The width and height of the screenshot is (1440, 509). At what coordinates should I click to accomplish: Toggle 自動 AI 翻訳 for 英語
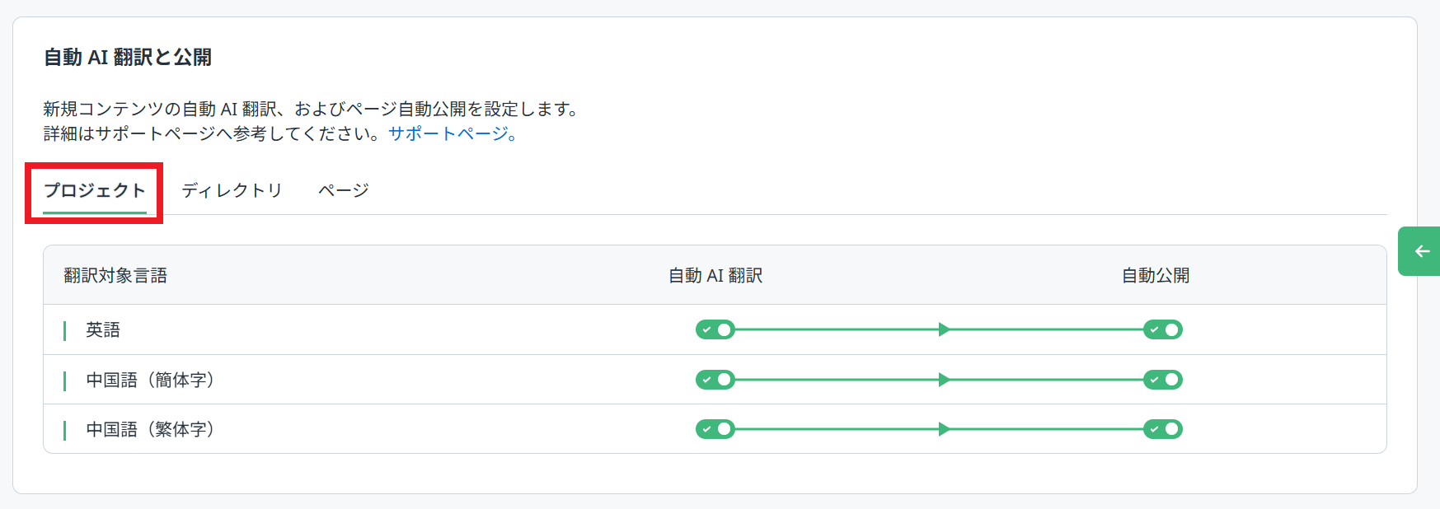(x=715, y=329)
